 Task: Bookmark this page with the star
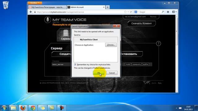tap(125, 12)
